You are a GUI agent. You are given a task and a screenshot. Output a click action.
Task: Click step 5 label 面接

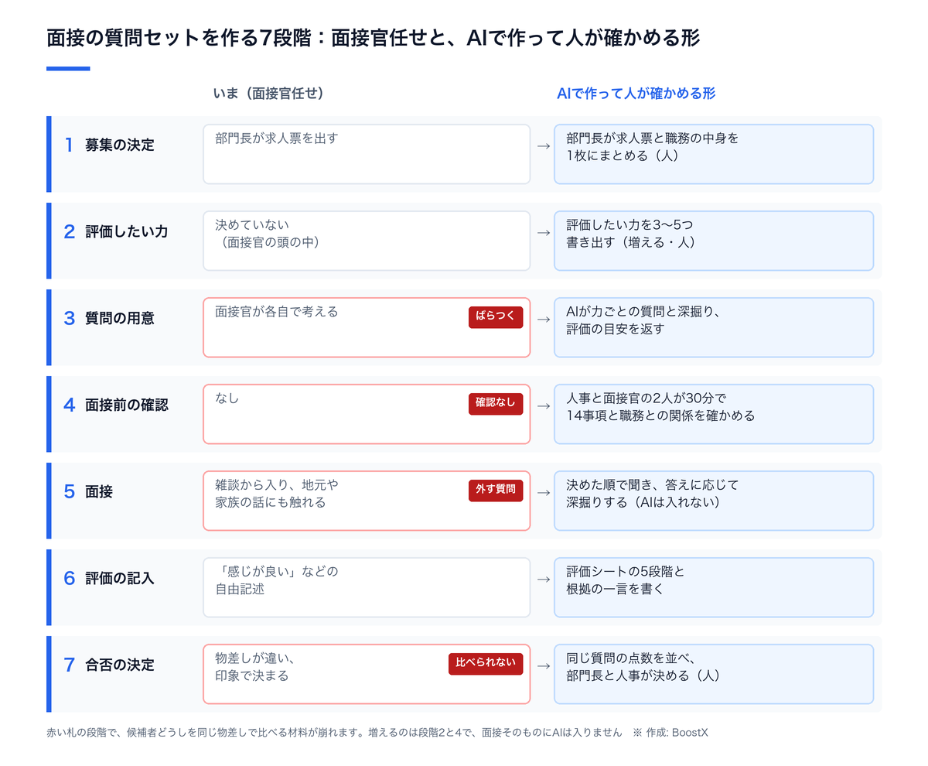pyautogui.click(x=99, y=491)
